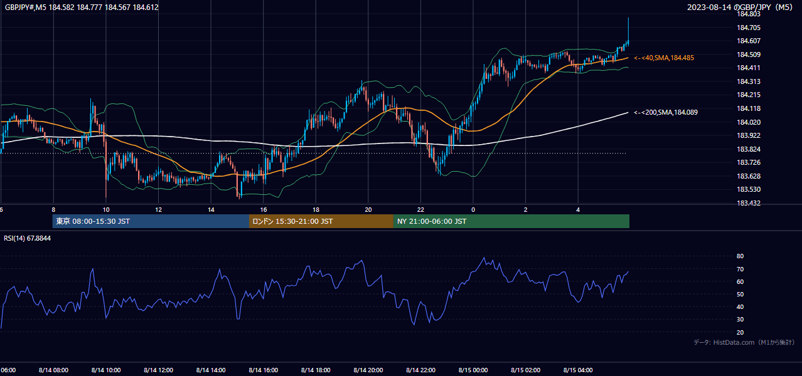This screenshot has width=802, height=376.
Task: Select the NY 21:00-06:00 JST session bar
Action: [511, 221]
